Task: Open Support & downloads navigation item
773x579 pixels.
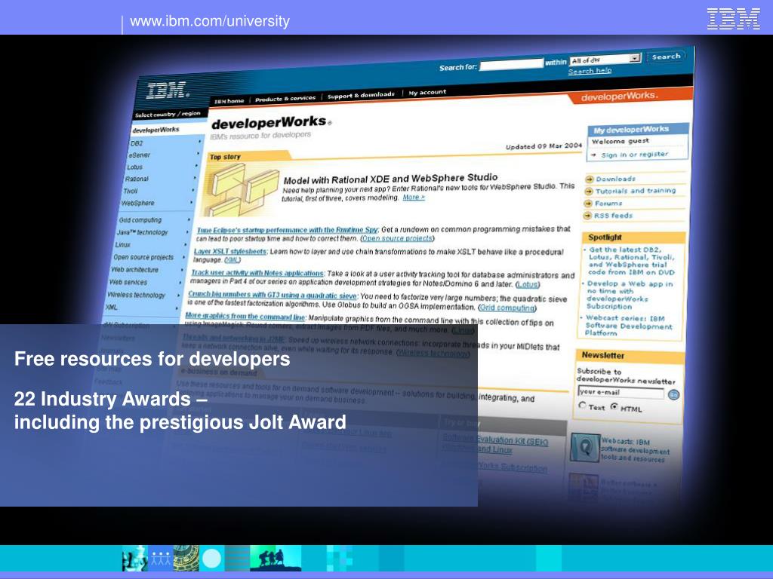Action: pyautogui.click(x=361, y=95)
